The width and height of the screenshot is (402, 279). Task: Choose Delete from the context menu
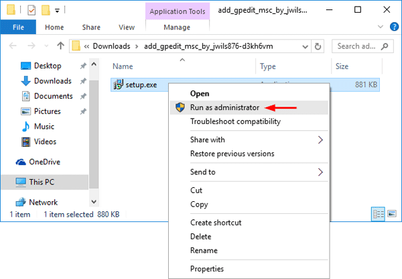click(x=249, y=236)
